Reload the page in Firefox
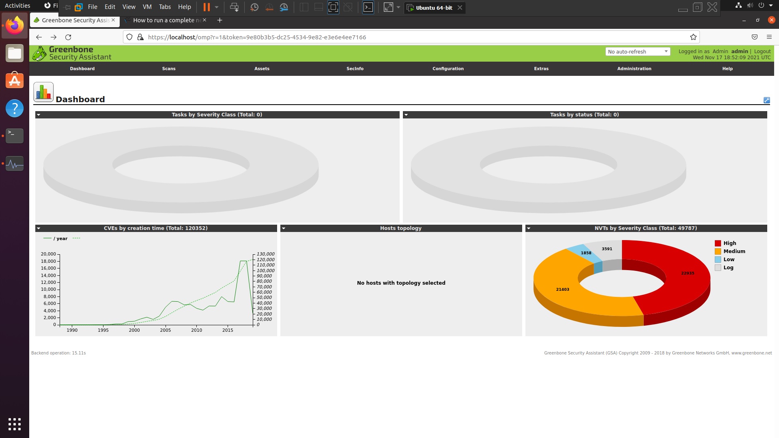Screen dimensions: 779x438 (x=68, y=37)
